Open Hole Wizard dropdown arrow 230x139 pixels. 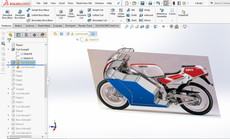point(71,21)
